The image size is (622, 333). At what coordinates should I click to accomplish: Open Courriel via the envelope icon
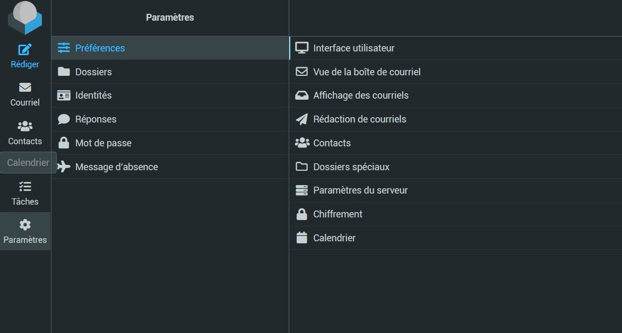[x=25, y=87]
